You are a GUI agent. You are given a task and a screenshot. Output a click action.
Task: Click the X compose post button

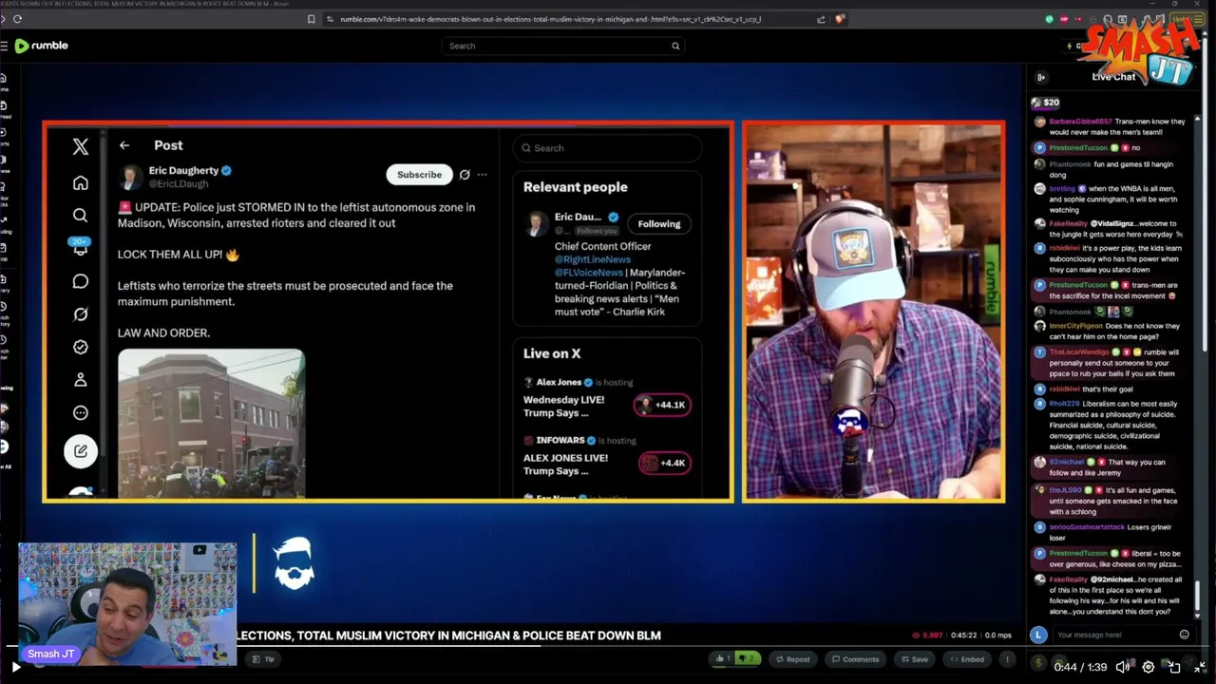pos(81,451)
